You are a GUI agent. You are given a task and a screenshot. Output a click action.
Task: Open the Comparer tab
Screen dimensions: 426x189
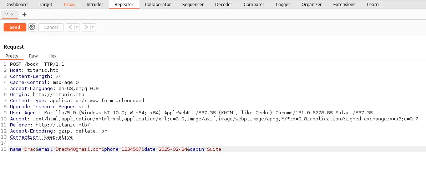253,4
